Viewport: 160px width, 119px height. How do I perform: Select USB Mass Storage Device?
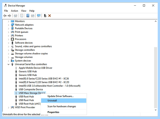click(x=32, y=93)
